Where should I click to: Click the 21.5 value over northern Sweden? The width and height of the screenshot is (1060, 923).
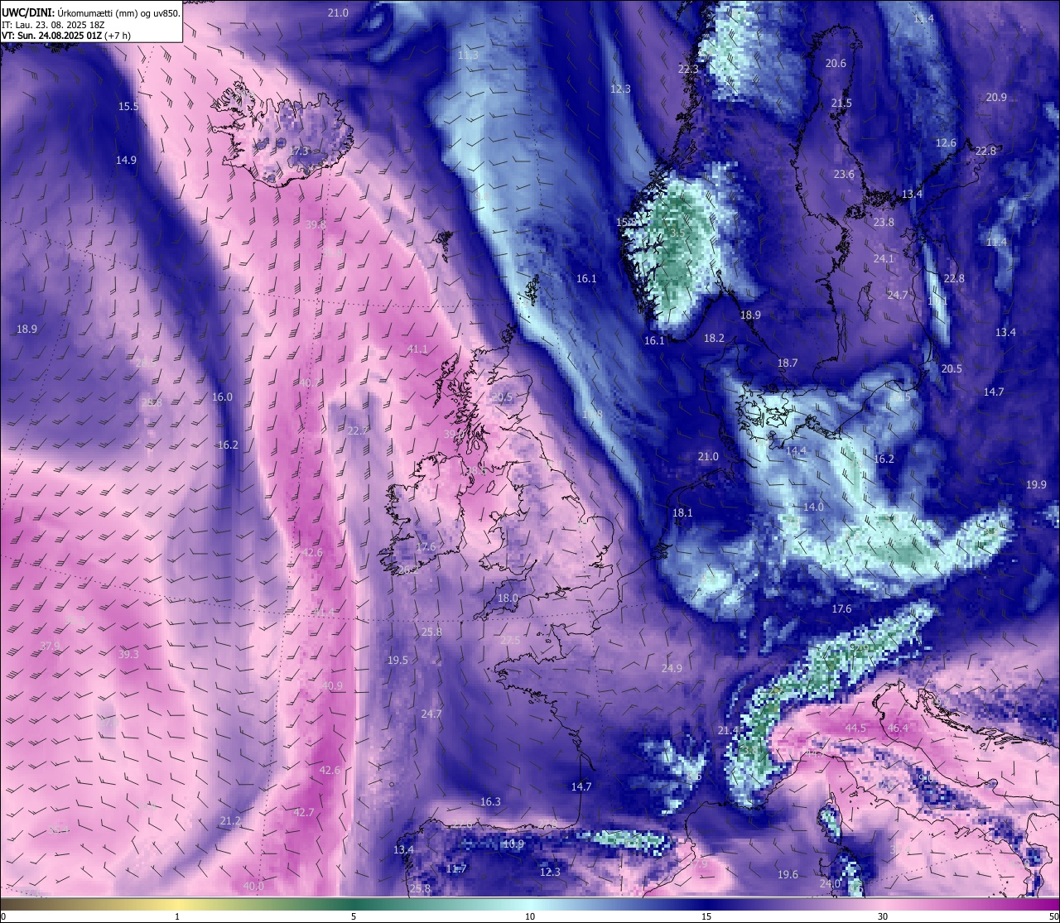point(841,103)
